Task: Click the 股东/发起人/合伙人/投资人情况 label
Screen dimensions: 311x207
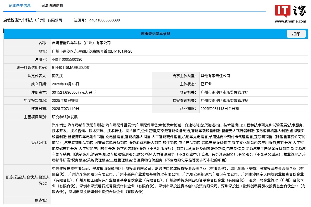Action: point(28,180)
